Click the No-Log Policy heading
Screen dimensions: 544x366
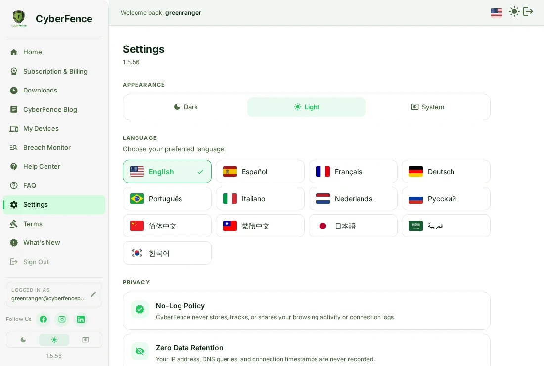tap(180, 306)
